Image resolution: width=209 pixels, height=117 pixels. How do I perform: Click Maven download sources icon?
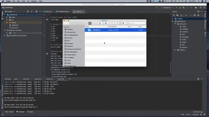pyautogui.click(x=182, y=15)
